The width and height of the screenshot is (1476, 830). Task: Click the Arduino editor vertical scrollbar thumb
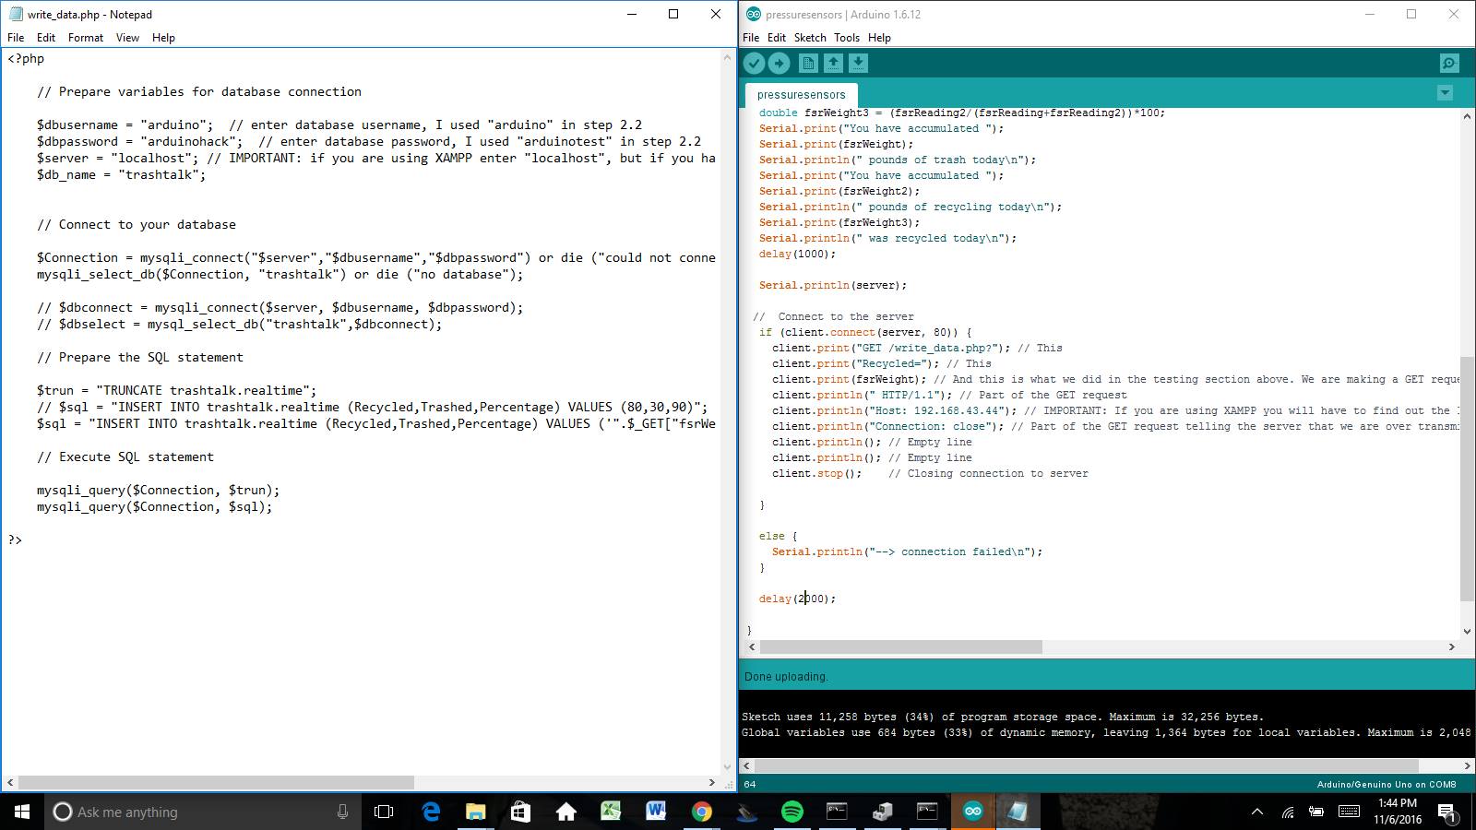coord(1467,479)
